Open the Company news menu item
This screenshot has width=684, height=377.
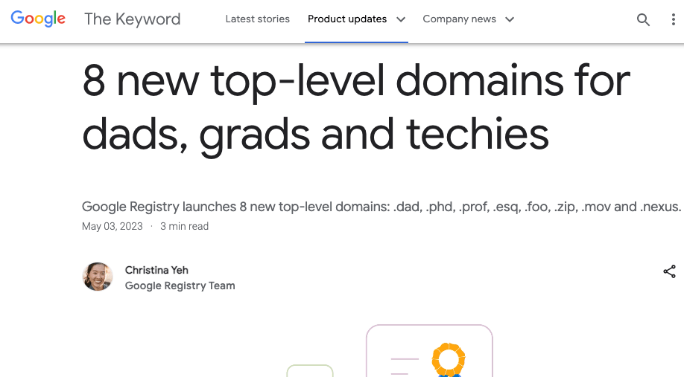tap(459, 19)
